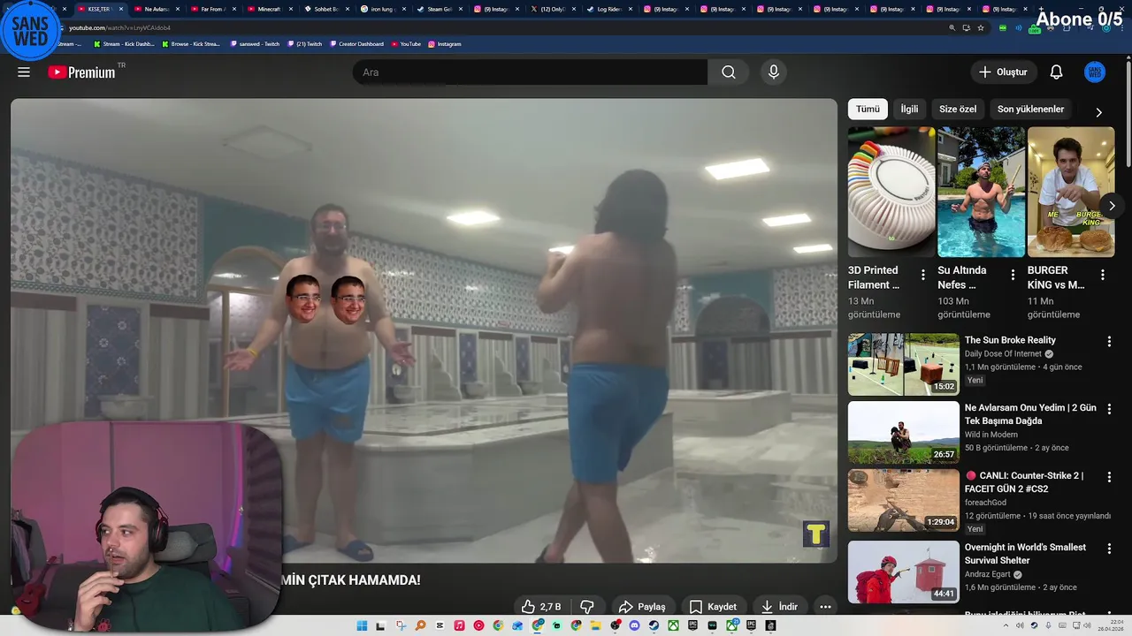The width and height of the screenshot is (1132, 636).
Task: Select the İlgili filter chip
Action: (x=909, y=109)
